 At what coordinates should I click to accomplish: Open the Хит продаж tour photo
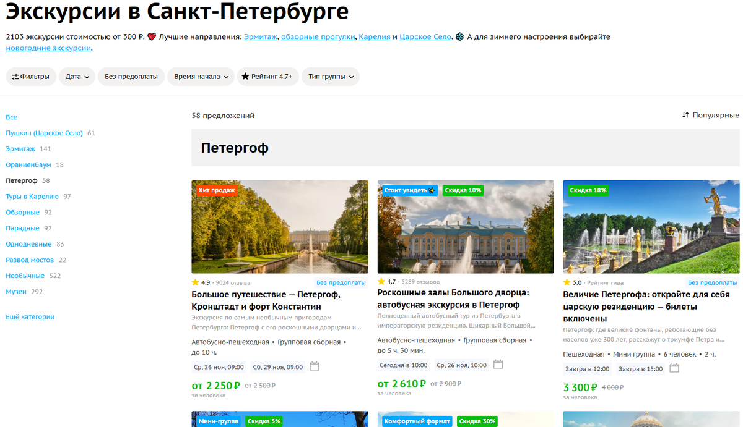coord(280,227)
